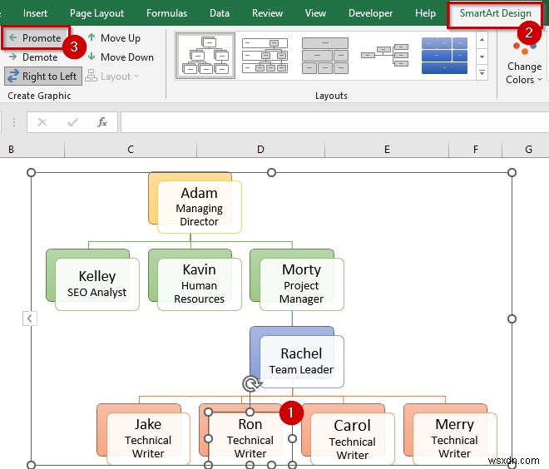Switch to the Formulas tab
The height and width of the screenshot is (469, 549).
pos(166,13)
